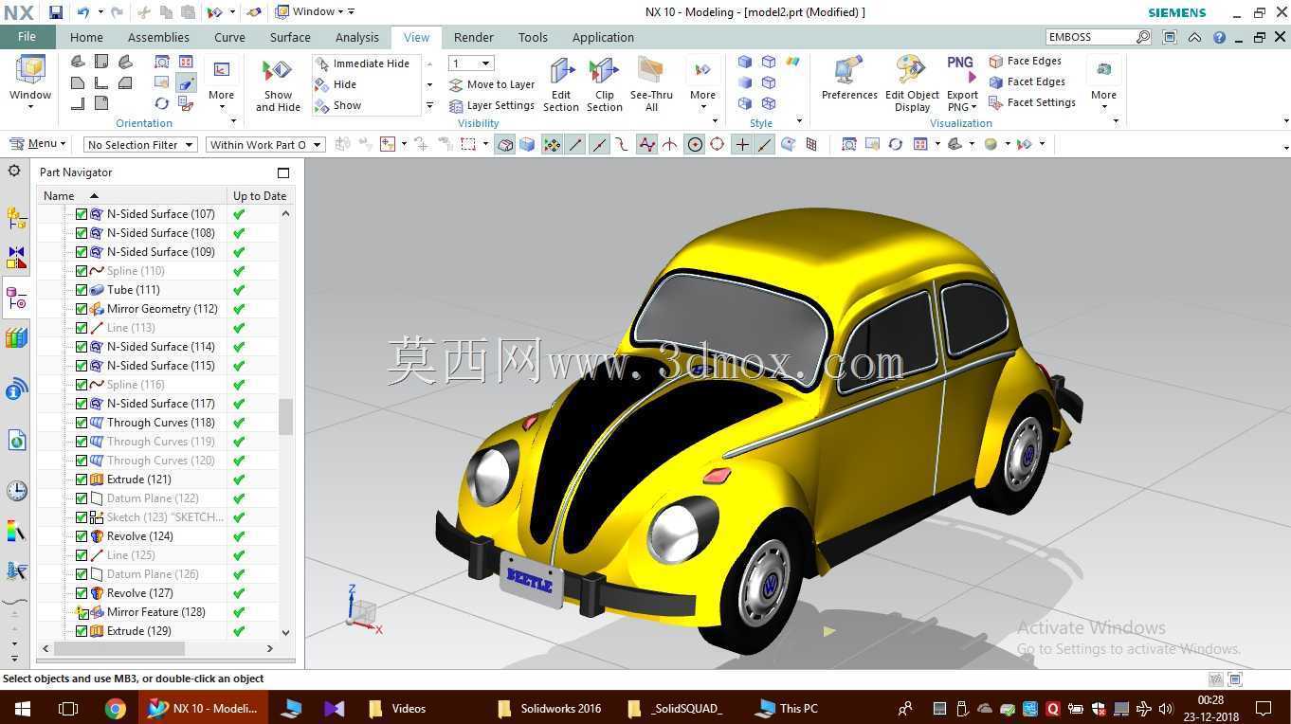Open the Reuse Library sidebar tab
The height and width of the screenshot is (724, 1291).
(16, 338)
